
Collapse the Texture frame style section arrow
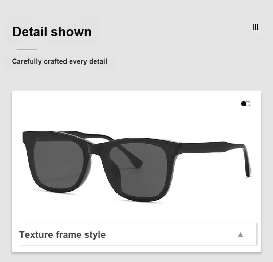click(x=241, y=234)
